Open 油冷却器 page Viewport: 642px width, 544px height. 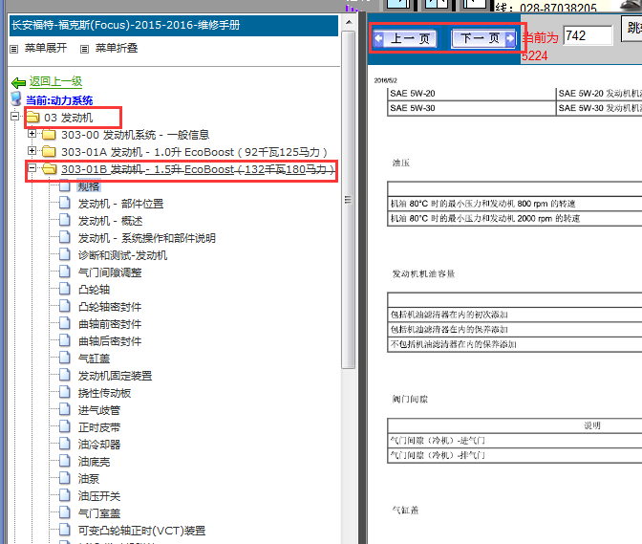(x=99, y=445)
